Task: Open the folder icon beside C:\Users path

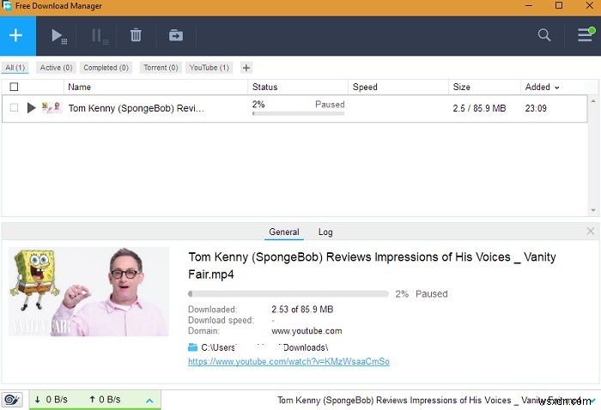Action: pos(193,347)
